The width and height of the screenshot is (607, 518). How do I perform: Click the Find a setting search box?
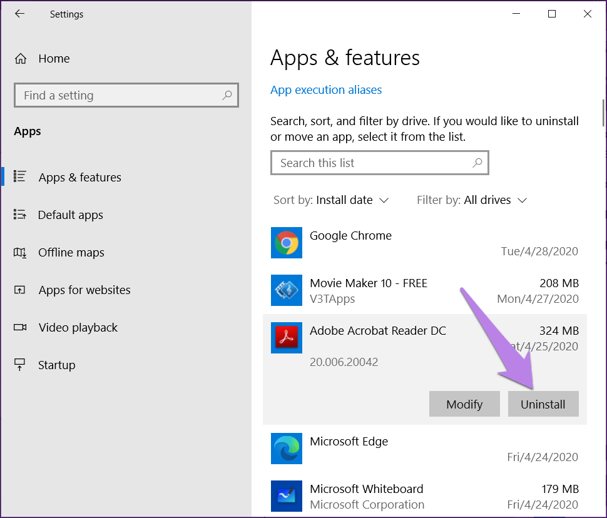coord(126,95)
